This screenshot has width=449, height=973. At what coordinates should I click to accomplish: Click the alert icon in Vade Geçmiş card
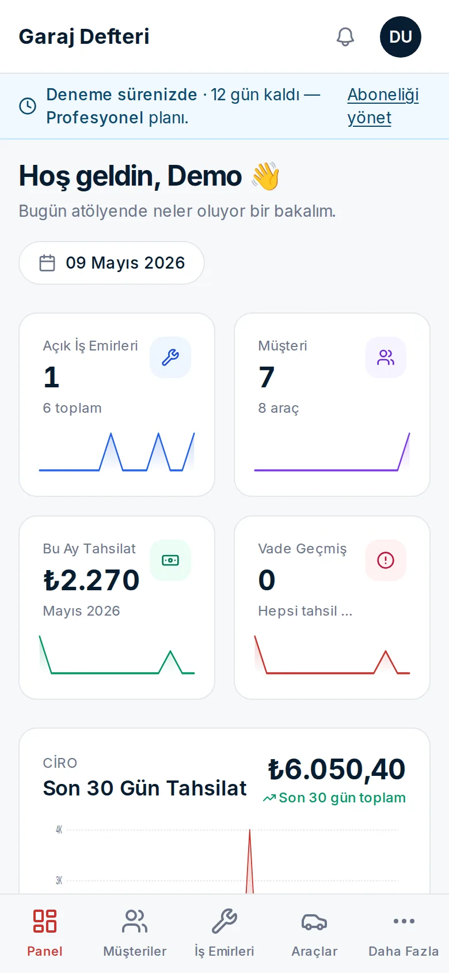point(386,560)
